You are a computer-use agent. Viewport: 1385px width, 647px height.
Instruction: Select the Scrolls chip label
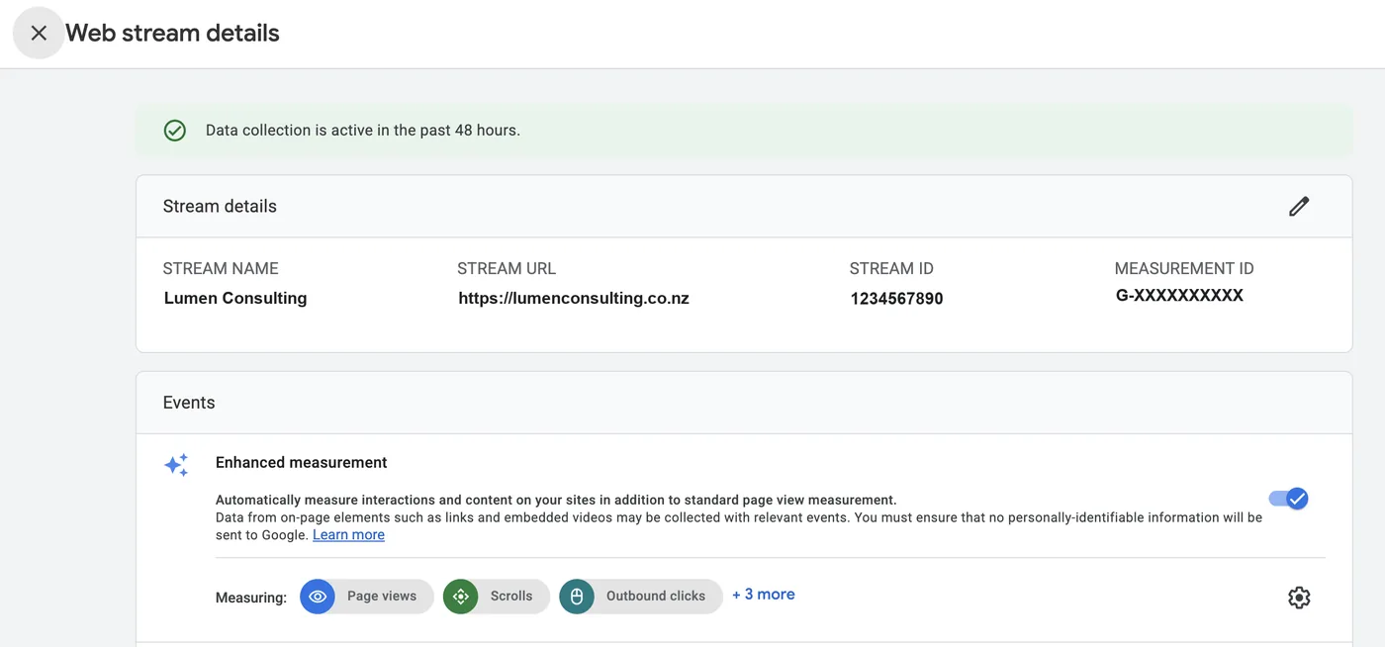(511, 596)
